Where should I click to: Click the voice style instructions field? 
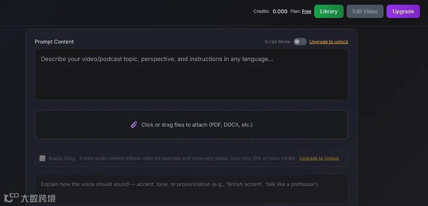click(191, 188)
